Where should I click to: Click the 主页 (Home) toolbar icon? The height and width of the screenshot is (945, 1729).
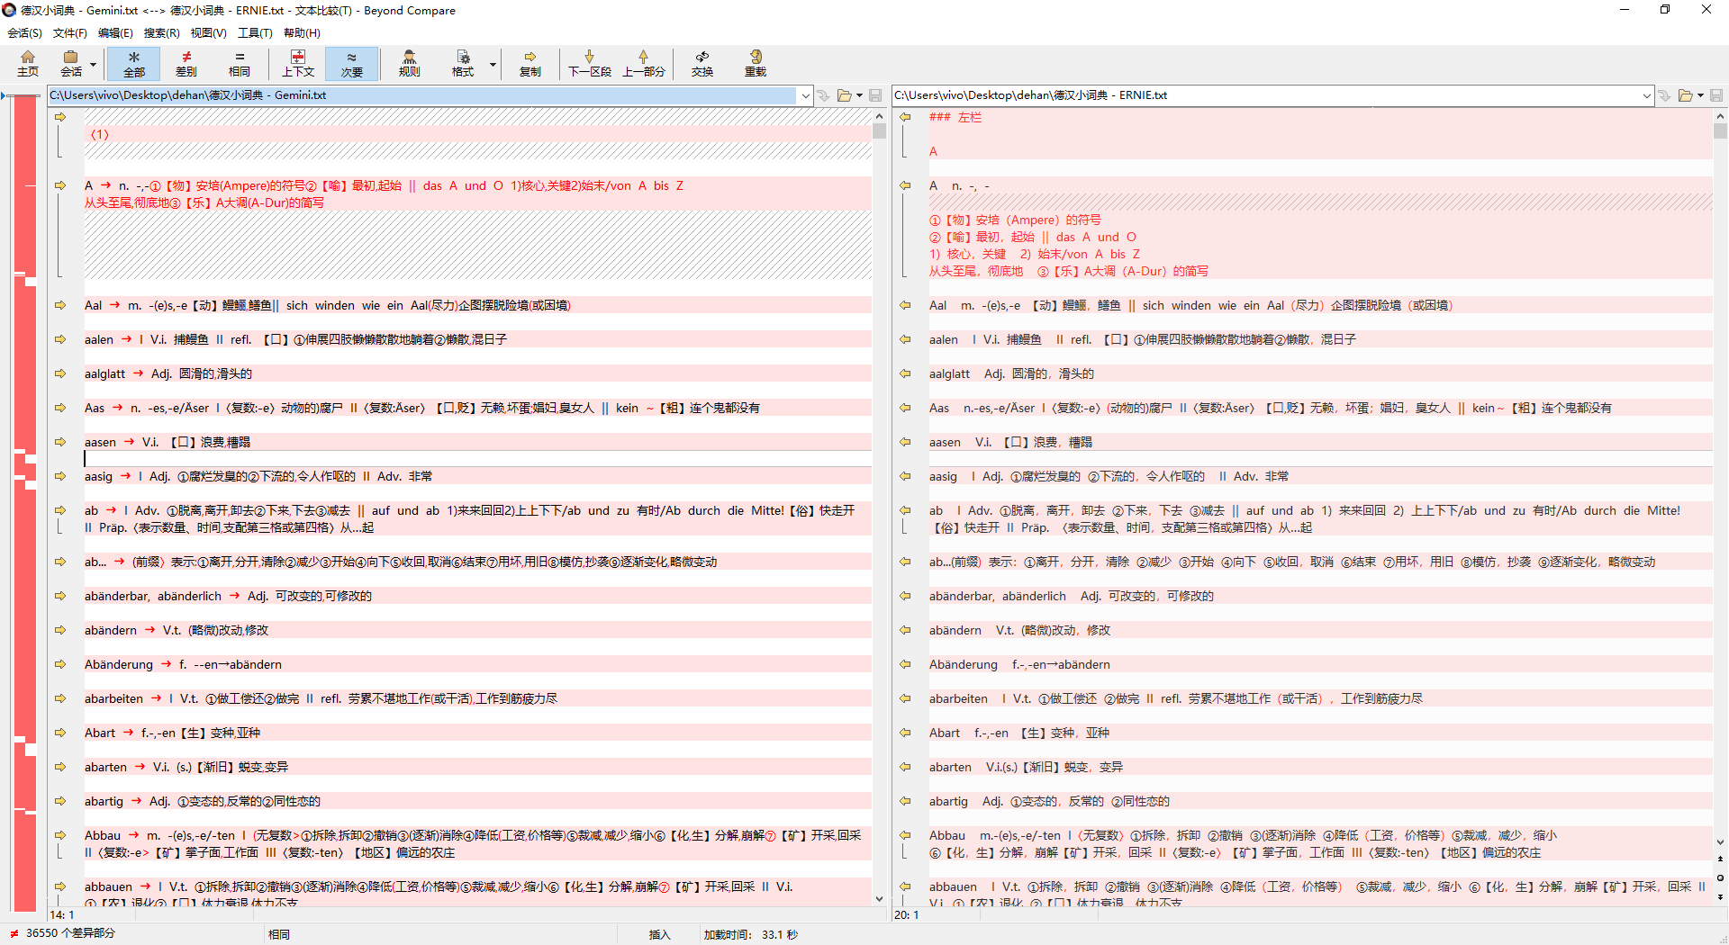28,63
